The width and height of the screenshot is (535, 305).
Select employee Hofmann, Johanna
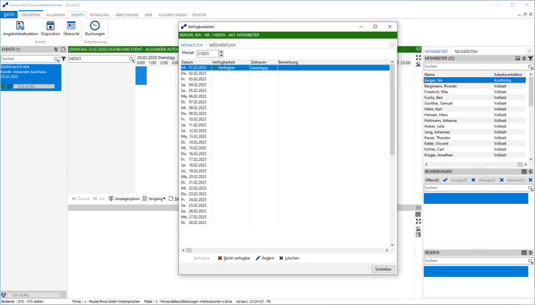(474, 121)
